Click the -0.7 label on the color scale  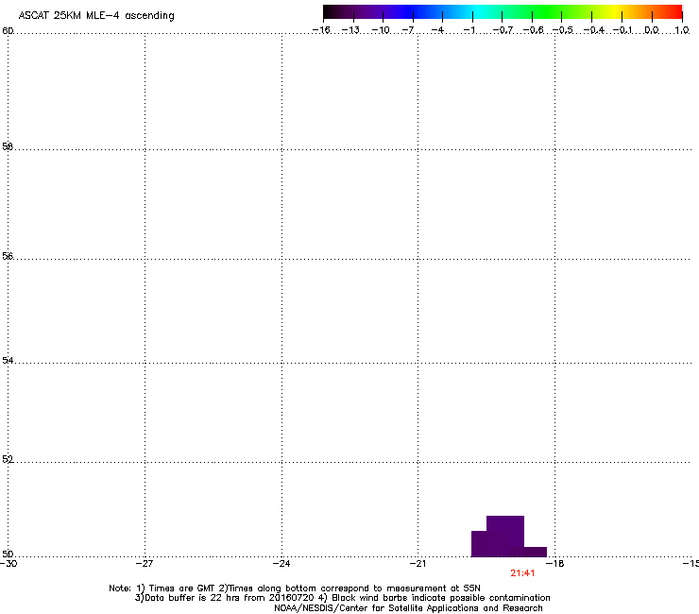point(503,30)
